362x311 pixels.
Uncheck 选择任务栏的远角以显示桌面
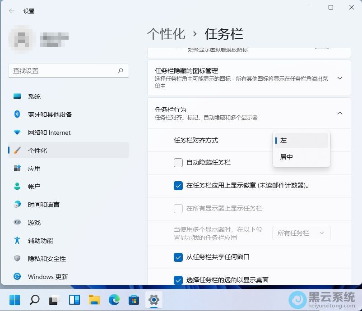point(178,280)
